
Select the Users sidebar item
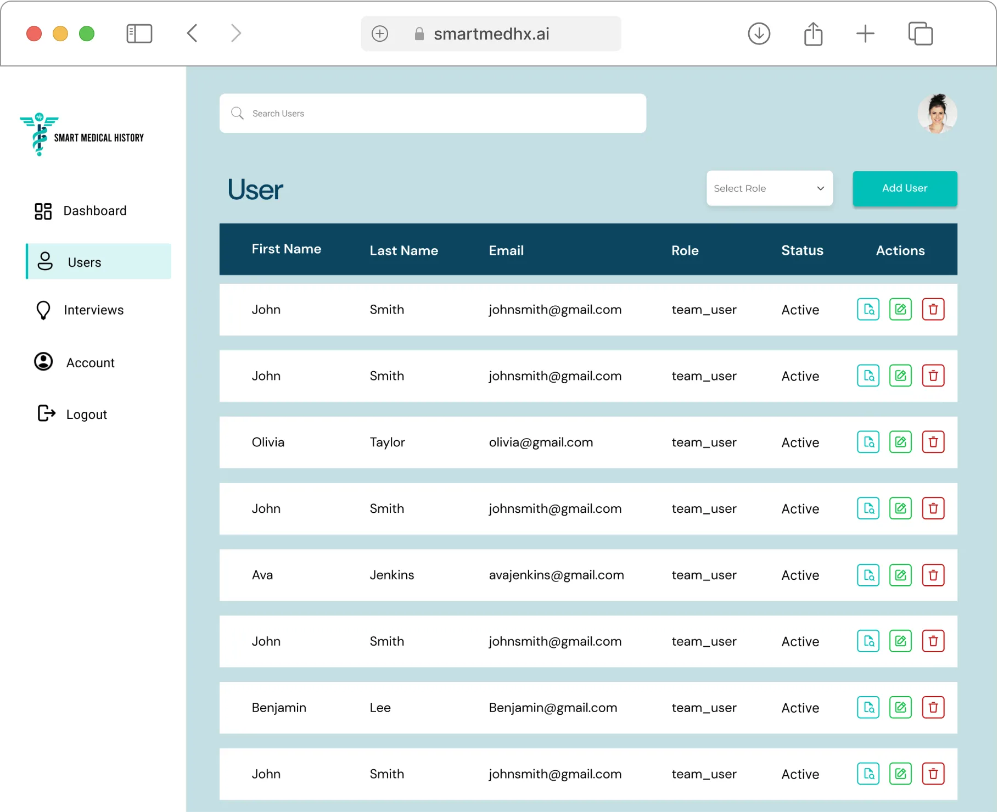99,261
